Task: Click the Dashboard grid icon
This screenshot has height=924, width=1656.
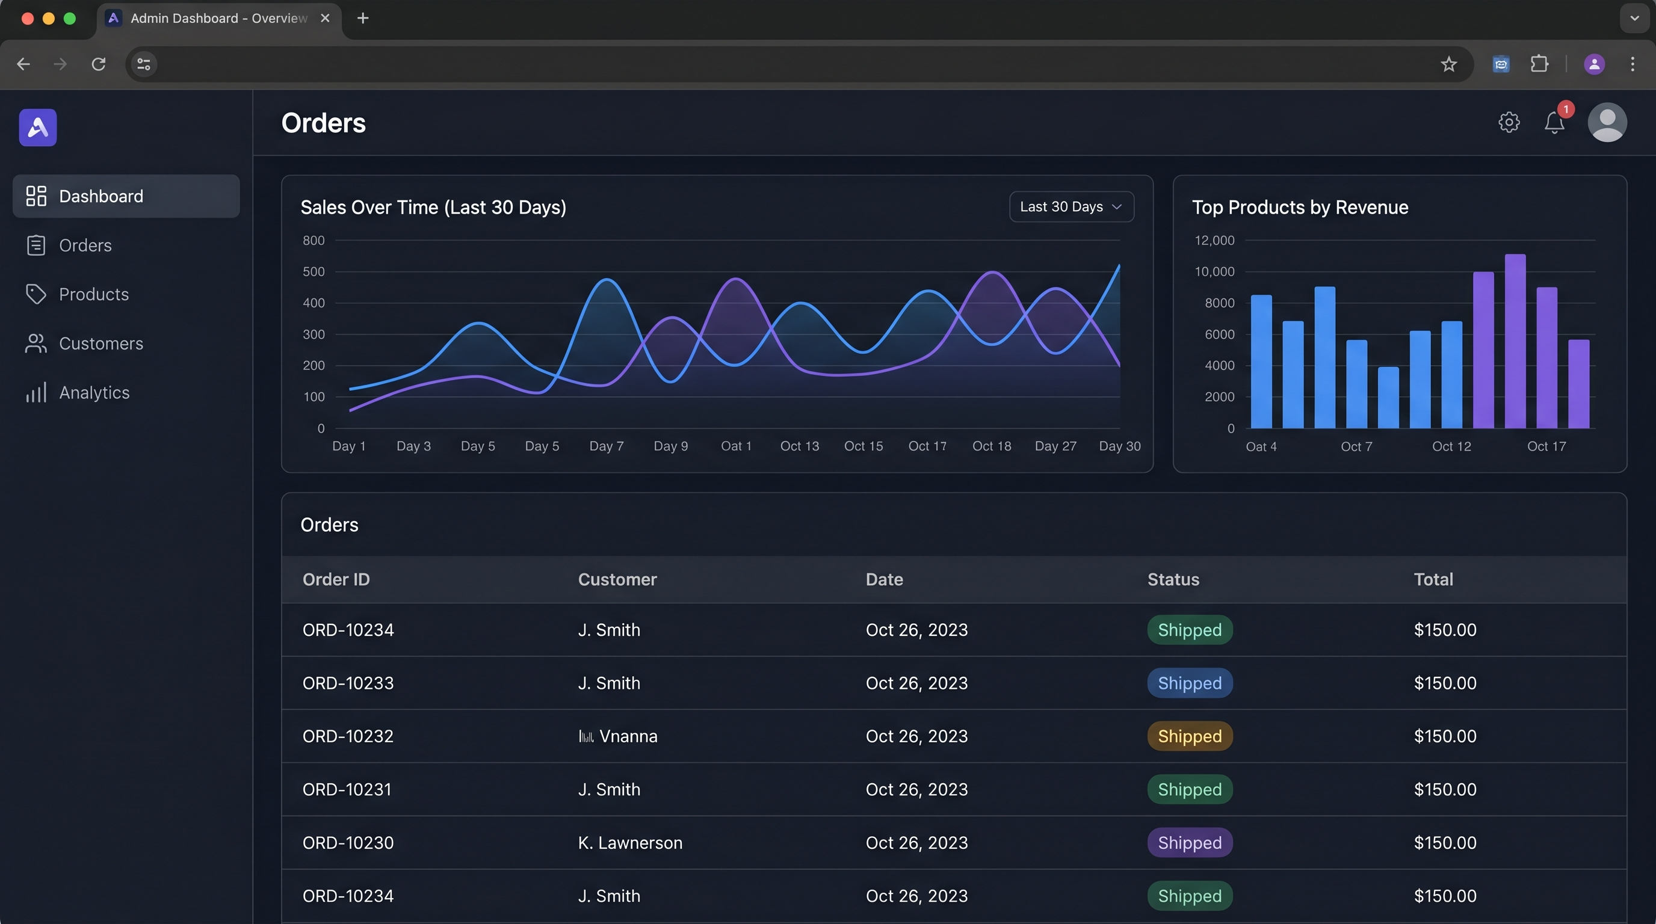Action: (36, 196)
